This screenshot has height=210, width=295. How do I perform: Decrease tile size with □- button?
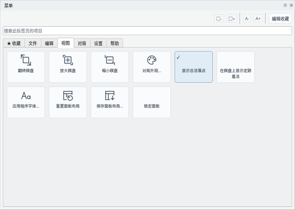click(219, 18)
